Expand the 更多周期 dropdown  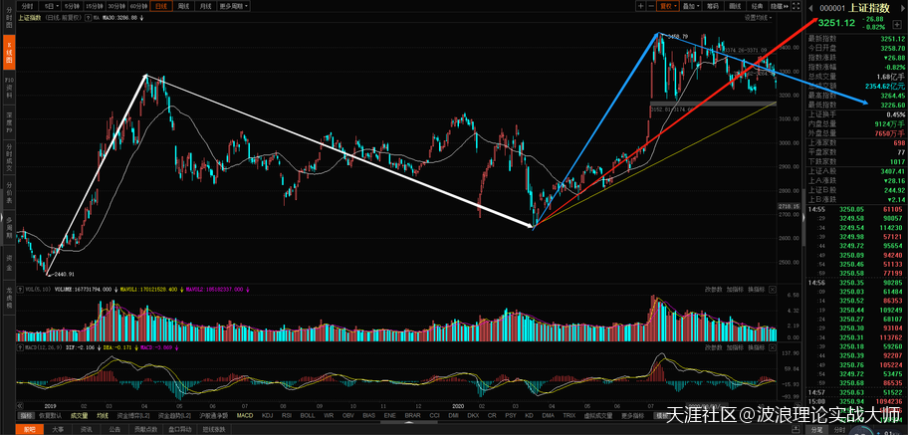pos(233,6)
